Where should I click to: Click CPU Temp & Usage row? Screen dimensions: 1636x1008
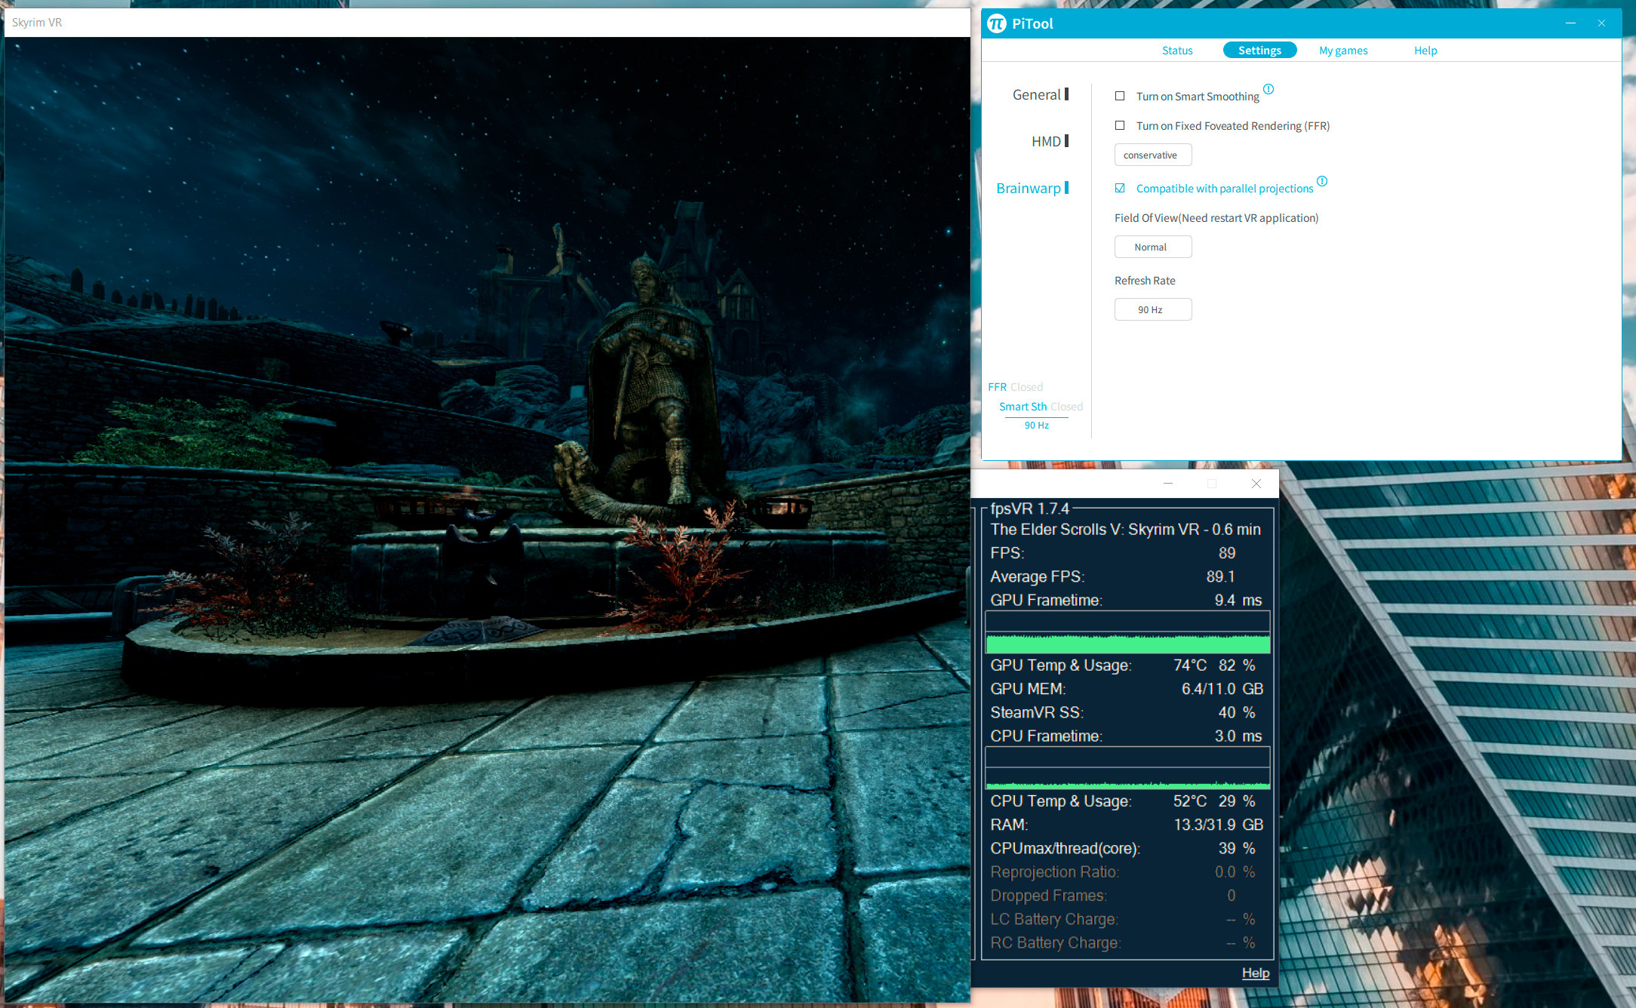click(1127, 801)
